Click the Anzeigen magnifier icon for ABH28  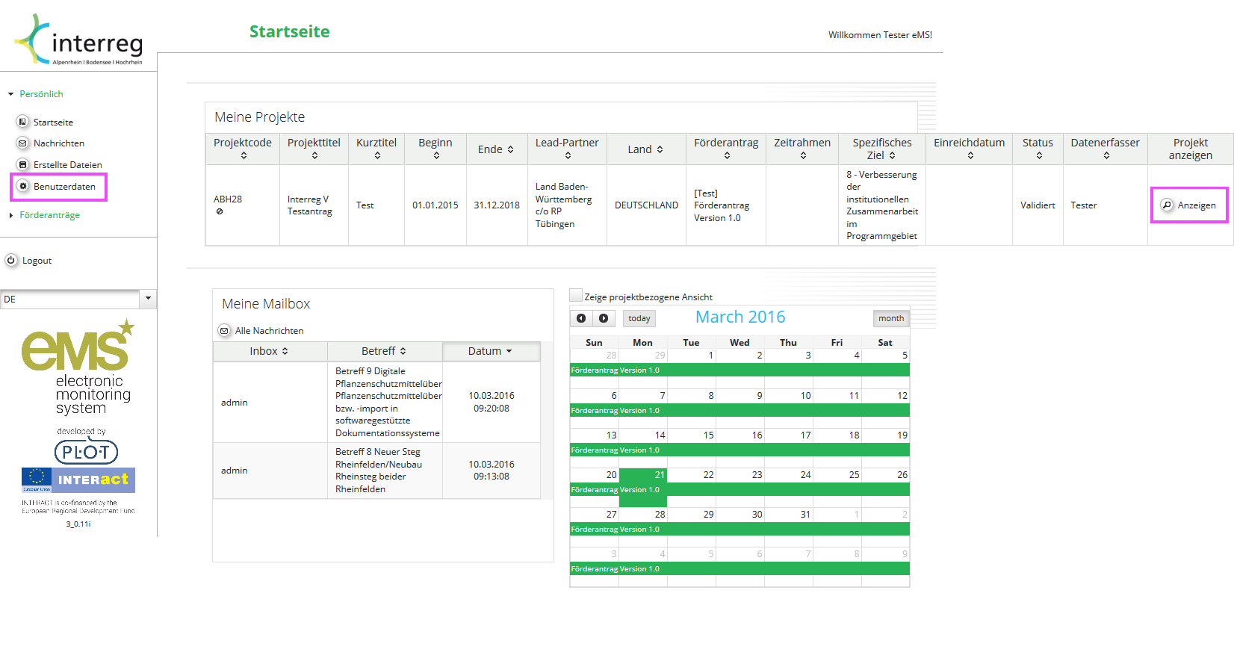(1167, 205)
